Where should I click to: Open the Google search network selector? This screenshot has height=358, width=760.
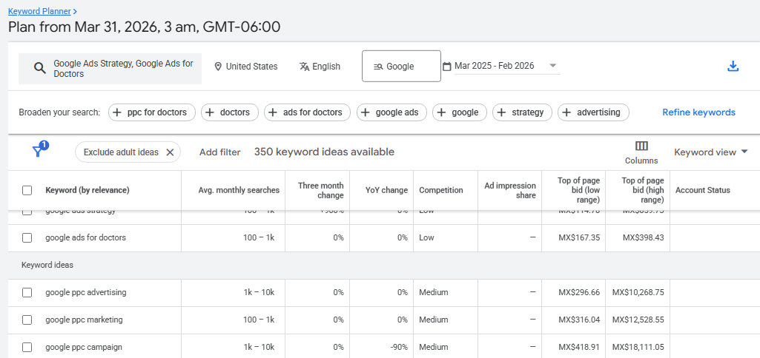(x=400, y=67)
